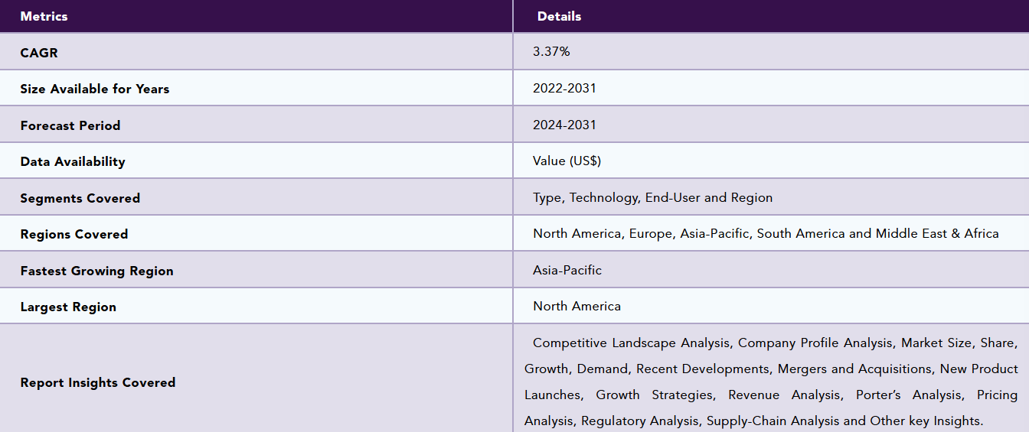The image size is (1029, 432).
Task: Select the Size Available for Years label
Action: pyautogui.click(x=95, y=89)
